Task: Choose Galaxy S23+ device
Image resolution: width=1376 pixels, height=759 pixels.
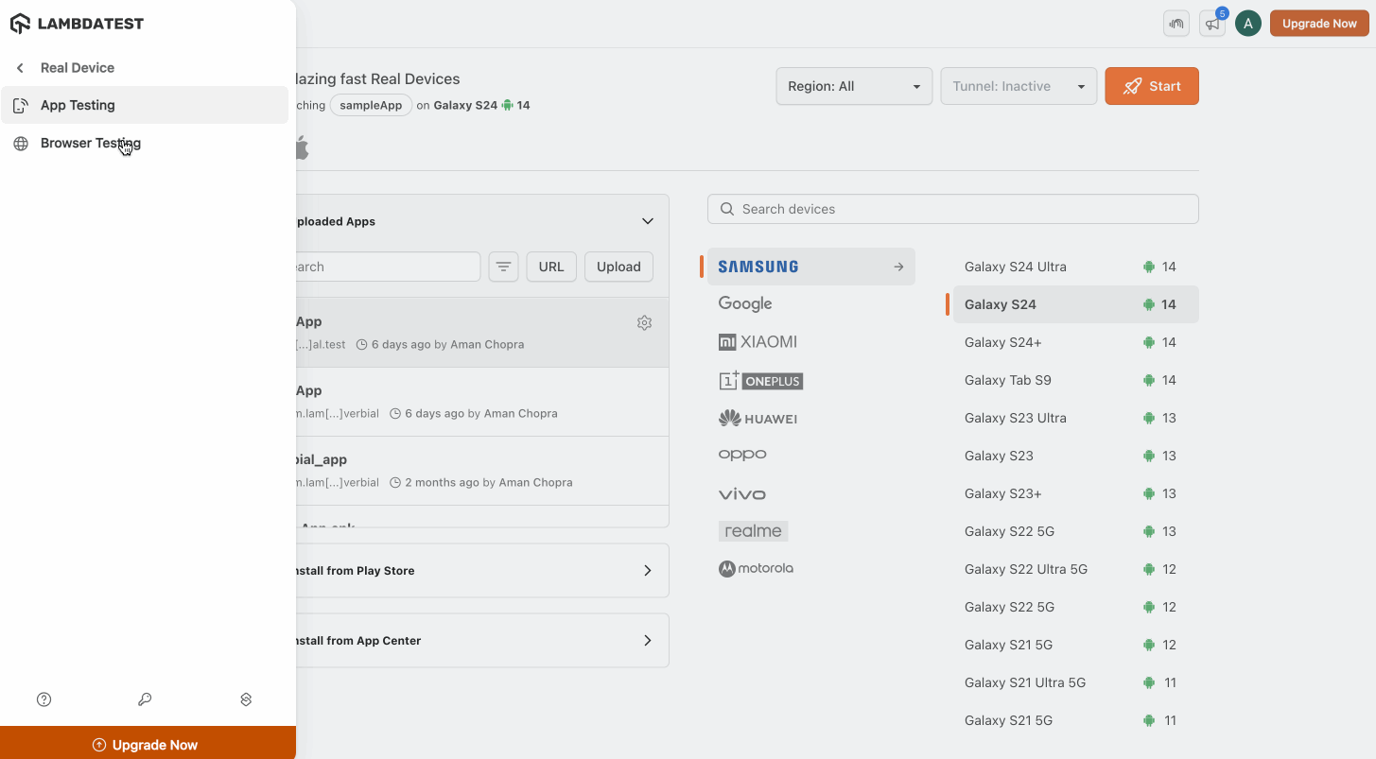Action: [x=1076, y=493]
